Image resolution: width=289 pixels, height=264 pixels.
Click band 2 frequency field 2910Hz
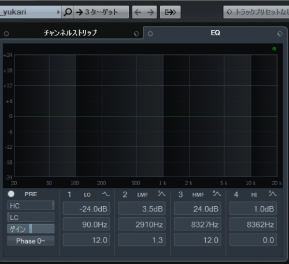coord(142,224)
